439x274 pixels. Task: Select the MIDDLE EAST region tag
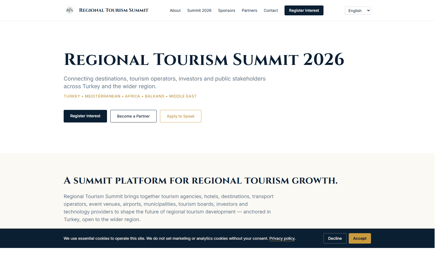coord(183,96)
